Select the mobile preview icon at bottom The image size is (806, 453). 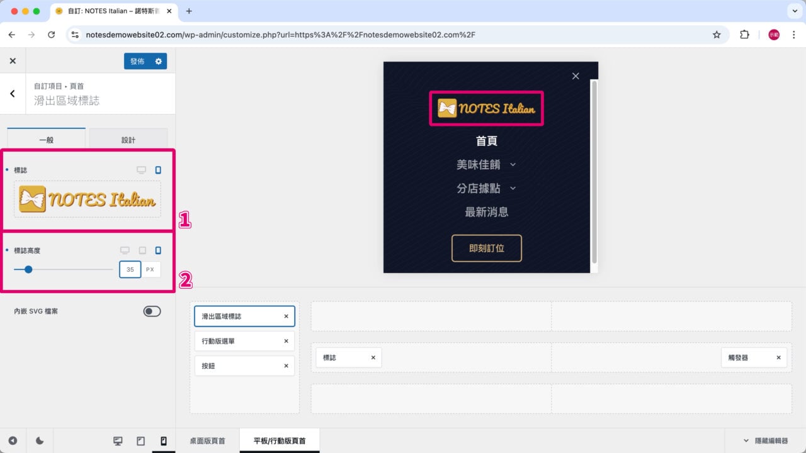pos(163,440)
